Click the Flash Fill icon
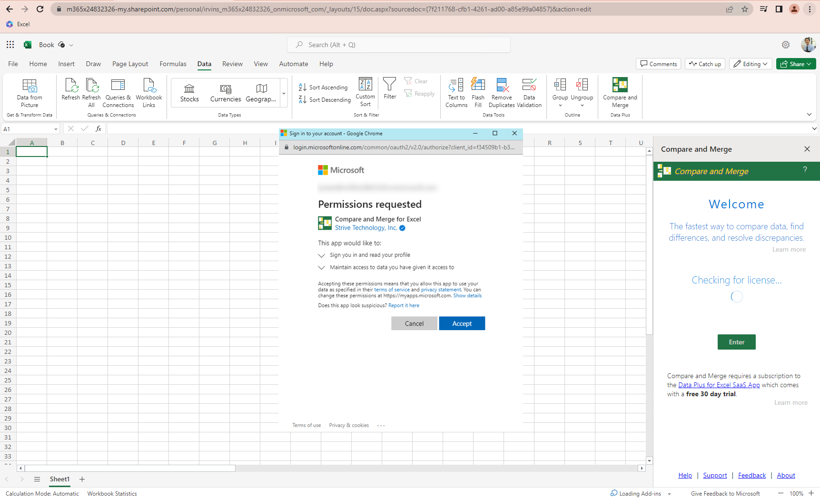Image resolution: width=820 pixels, height=498 pixels. [478, 85]
